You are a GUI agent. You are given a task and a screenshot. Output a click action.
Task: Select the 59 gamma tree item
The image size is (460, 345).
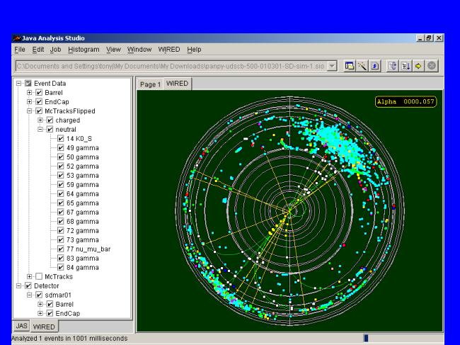click(83, 185)
